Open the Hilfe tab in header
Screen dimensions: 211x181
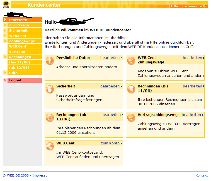(x=174, y=6)
